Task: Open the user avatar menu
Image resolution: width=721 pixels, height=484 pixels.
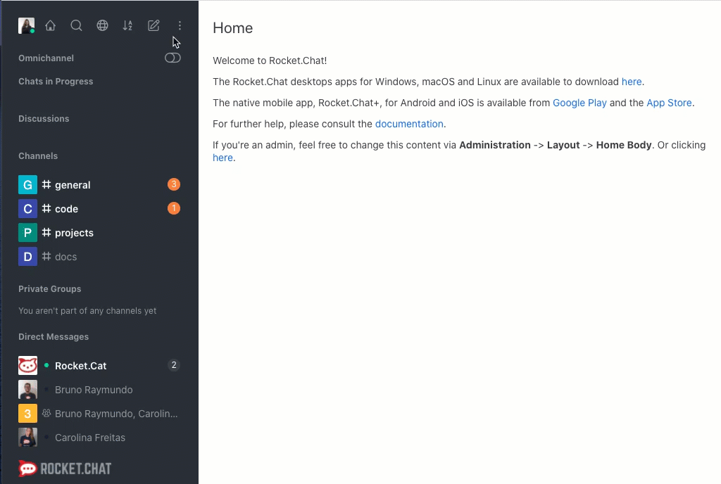Action: (26, 26)
